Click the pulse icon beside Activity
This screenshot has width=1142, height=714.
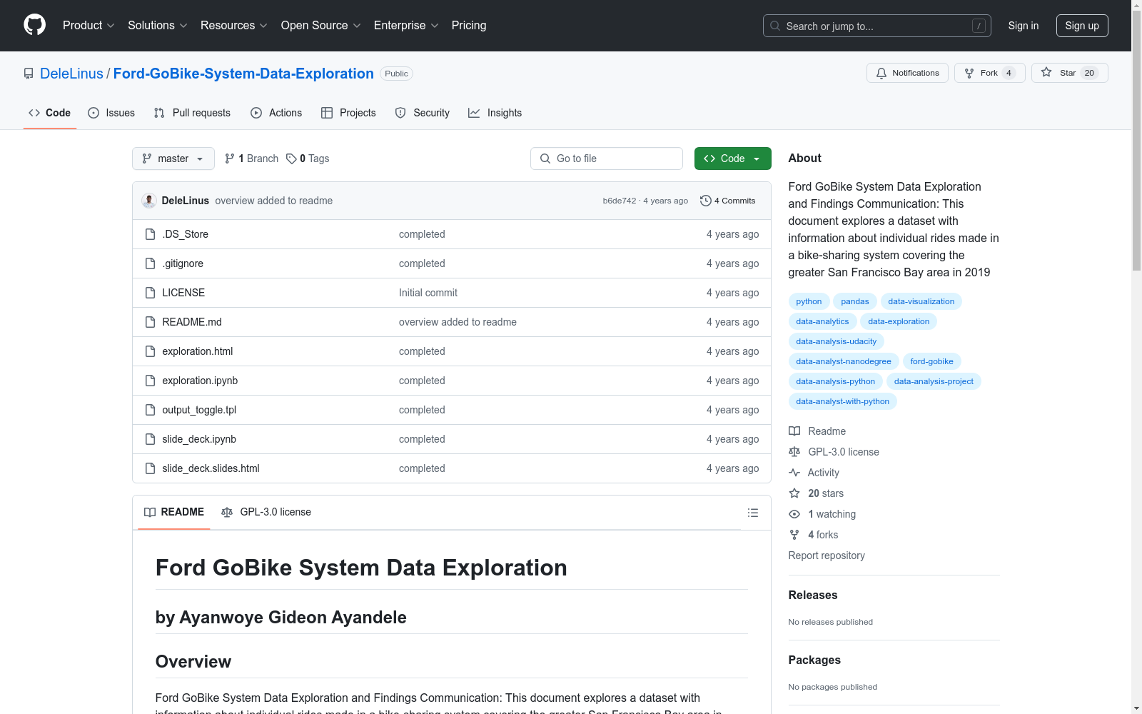[794, 473]
